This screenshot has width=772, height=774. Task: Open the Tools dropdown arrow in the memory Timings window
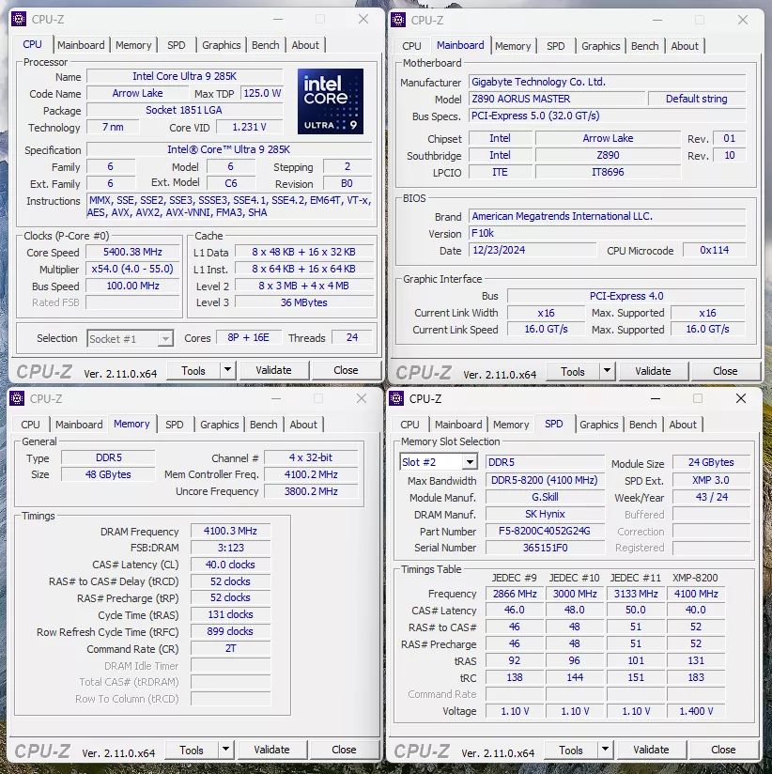click(x=225, y=750)
